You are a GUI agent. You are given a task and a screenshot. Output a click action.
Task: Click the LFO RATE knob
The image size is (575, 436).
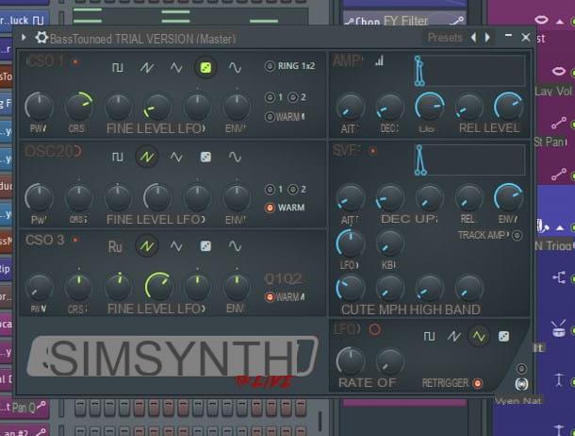(351, 361)
